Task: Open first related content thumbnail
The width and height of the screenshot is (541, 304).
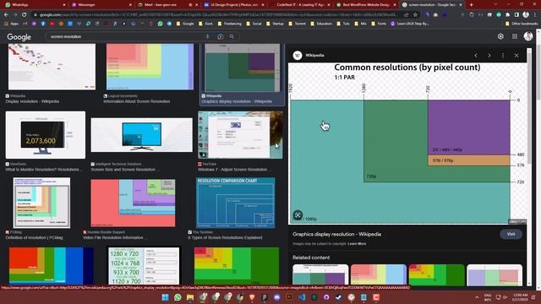Action: (320, 274)
